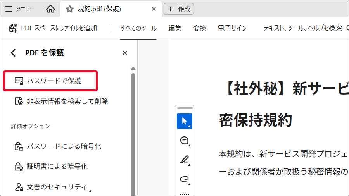Select the freehand draw tool
Screen dimensions: 349x196
185,179
